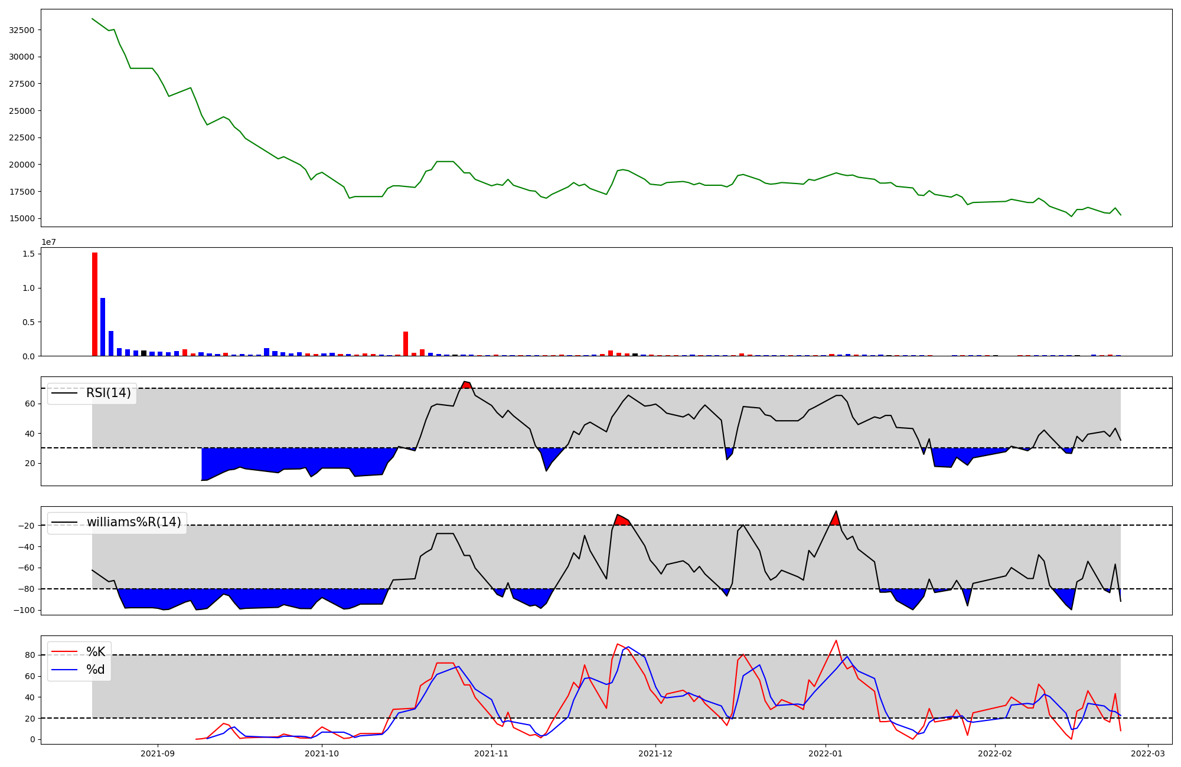Viewport: 1181px width, 767px height.
Task: Click the RSI(14) legend label
Action: point(108,393)
